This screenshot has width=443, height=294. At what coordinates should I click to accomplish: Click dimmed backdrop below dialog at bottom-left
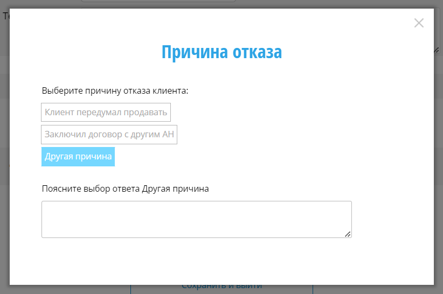coord(65,289)
